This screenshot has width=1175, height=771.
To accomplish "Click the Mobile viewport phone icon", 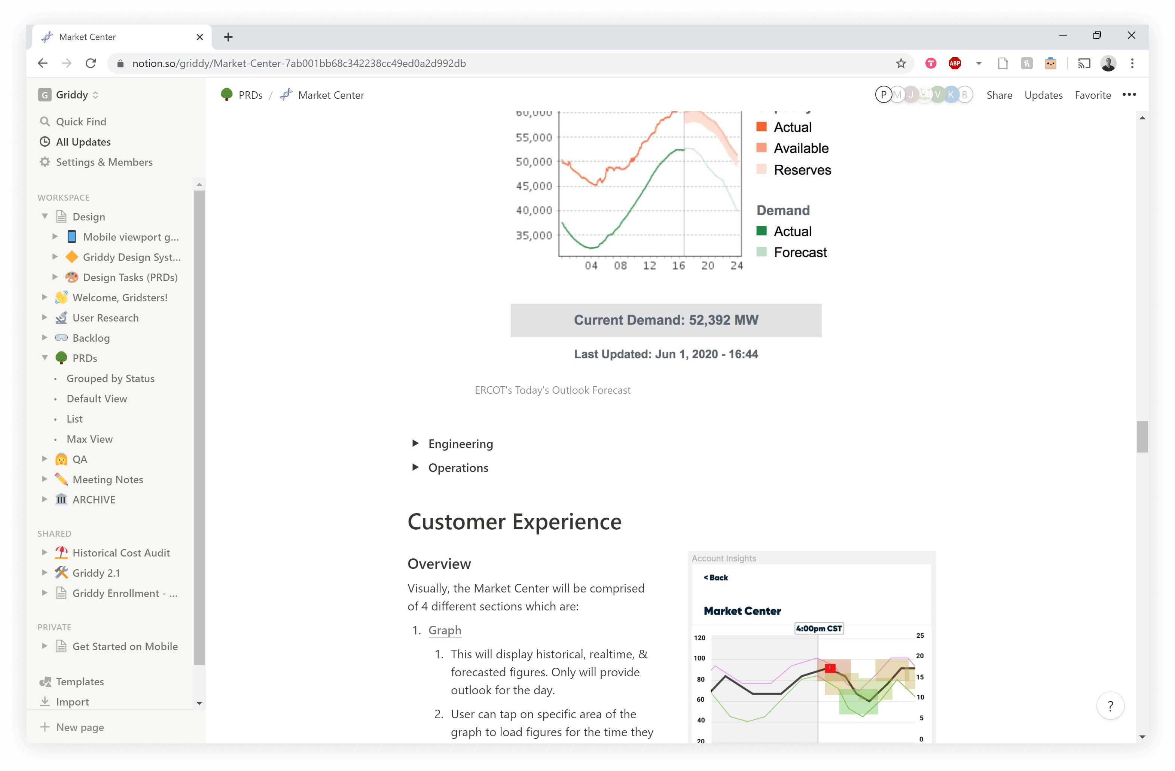I will point(71,237).
